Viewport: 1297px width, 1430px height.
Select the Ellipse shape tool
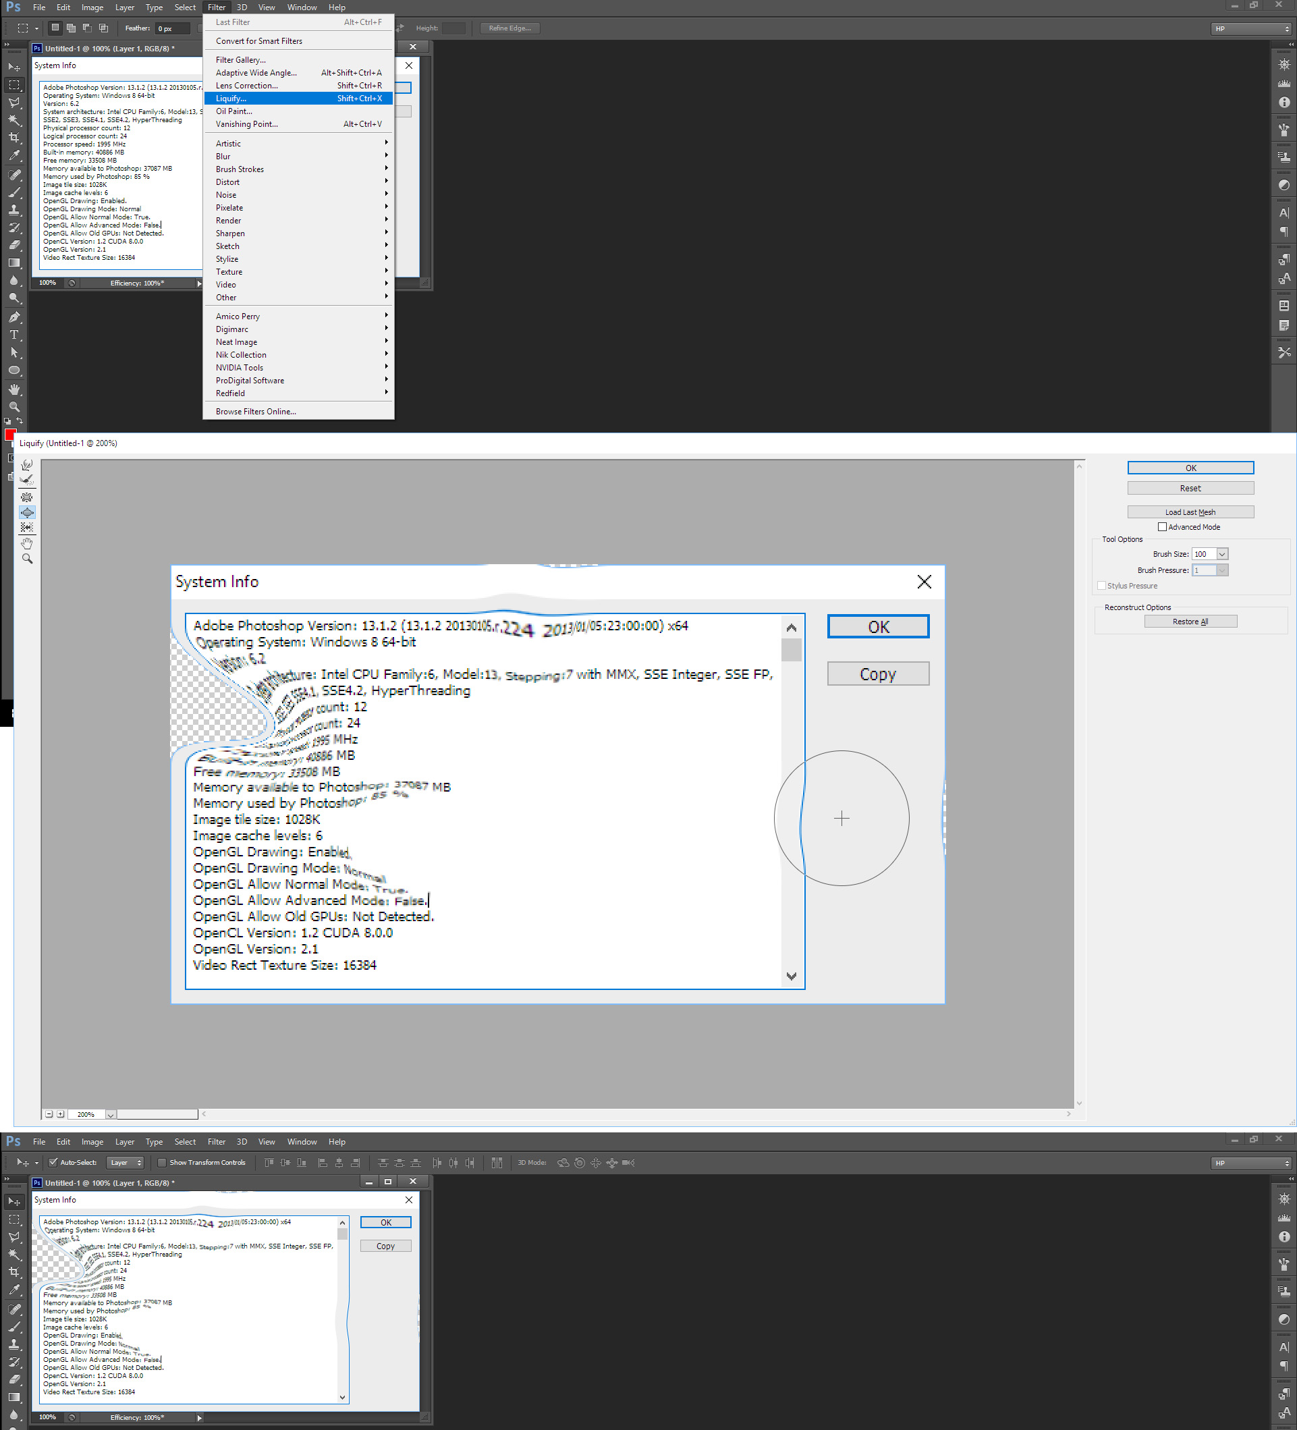tap(14, 370)
